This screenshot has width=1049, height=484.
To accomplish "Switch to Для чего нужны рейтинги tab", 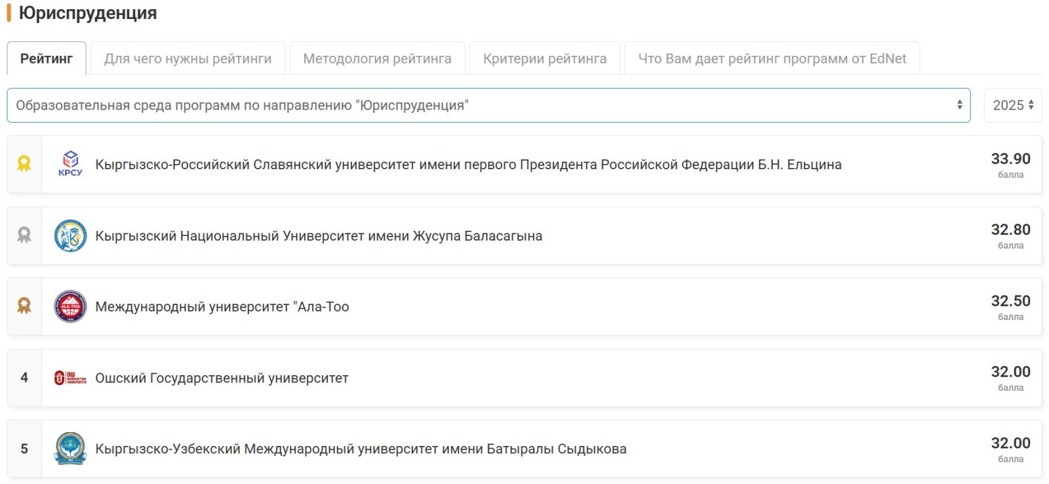I will point(188,58).
